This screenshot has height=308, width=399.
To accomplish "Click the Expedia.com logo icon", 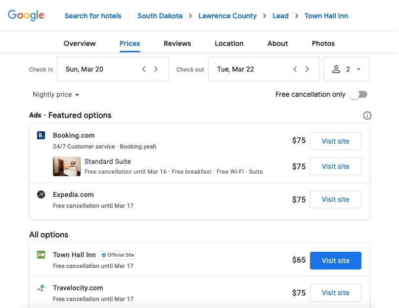I will tap(41, 194).
